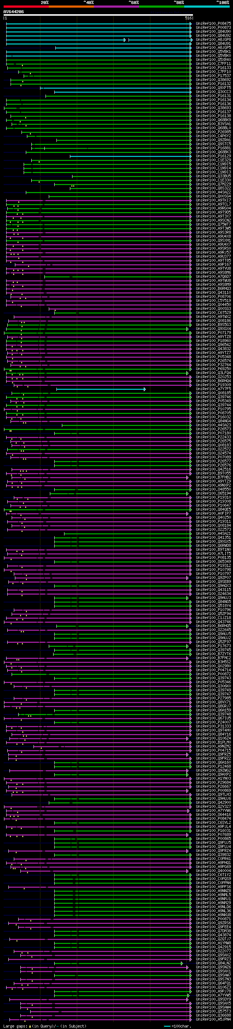
Task: Select hit label UniRef100_P16032
Action: coord(213,417)
